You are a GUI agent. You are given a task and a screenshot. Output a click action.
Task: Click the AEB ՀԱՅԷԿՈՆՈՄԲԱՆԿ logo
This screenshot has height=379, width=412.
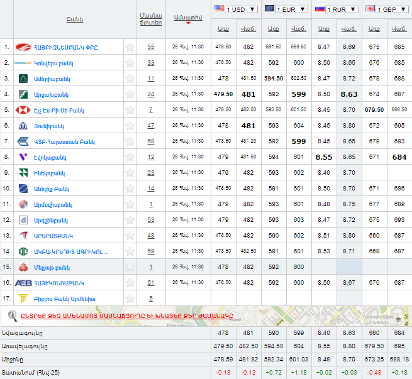pyautogui.click(x=23, y=283)
